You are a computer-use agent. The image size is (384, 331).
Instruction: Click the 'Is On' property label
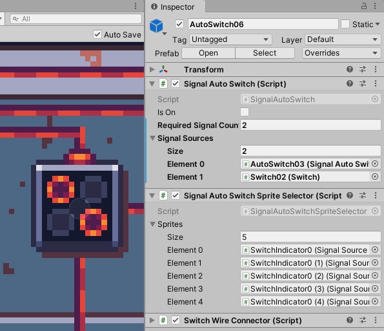tap(167, 112)
